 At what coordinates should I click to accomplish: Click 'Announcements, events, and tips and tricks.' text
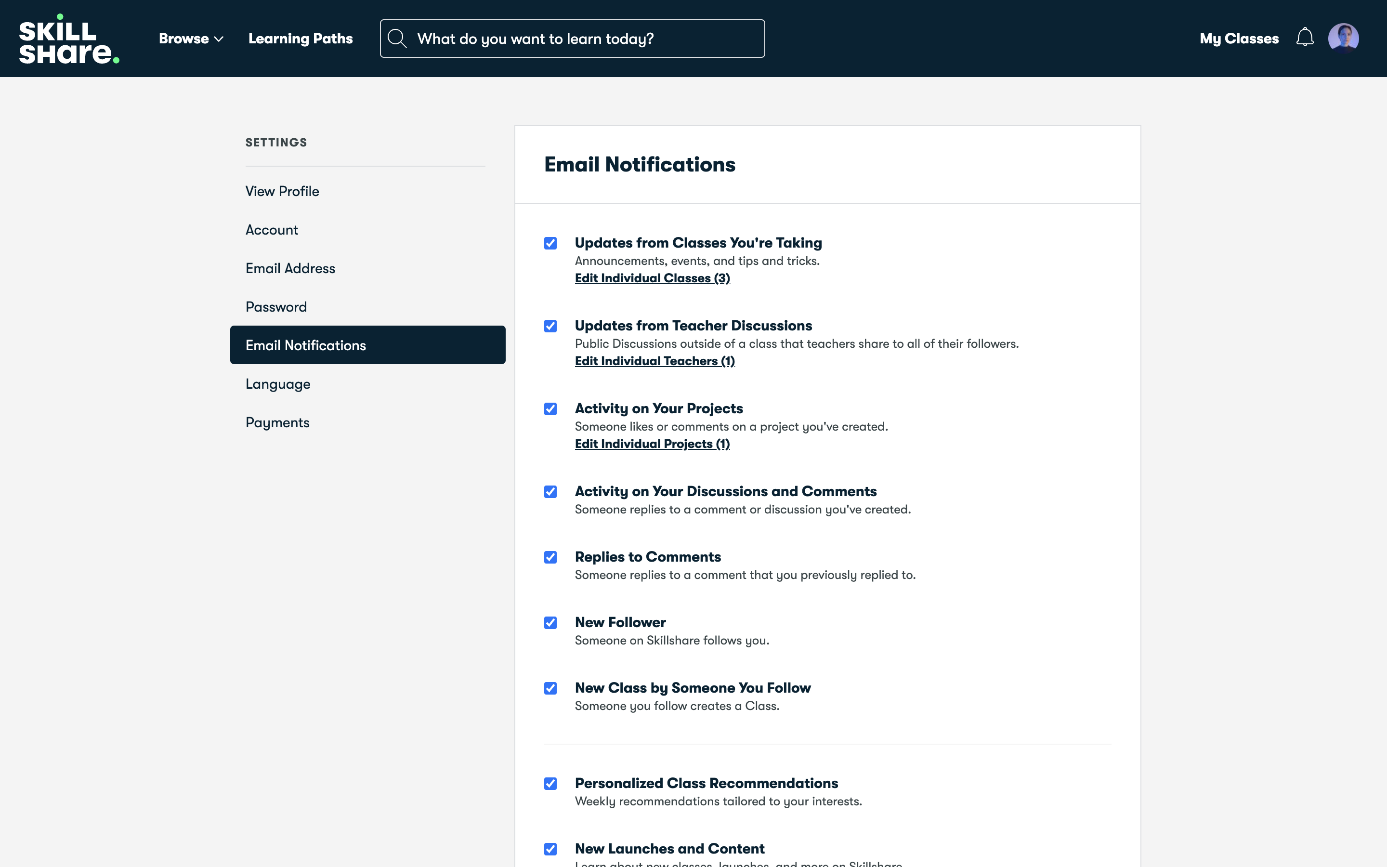point(697,261)
